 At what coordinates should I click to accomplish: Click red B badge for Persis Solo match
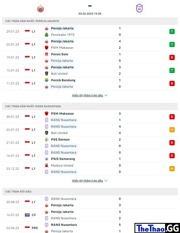point(172,57)
